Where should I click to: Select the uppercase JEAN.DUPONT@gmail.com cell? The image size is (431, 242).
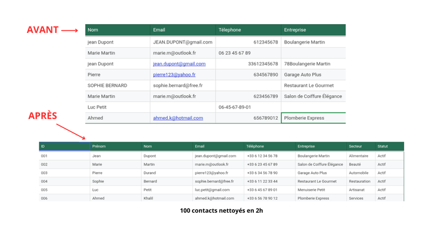[x=183, y=42]
